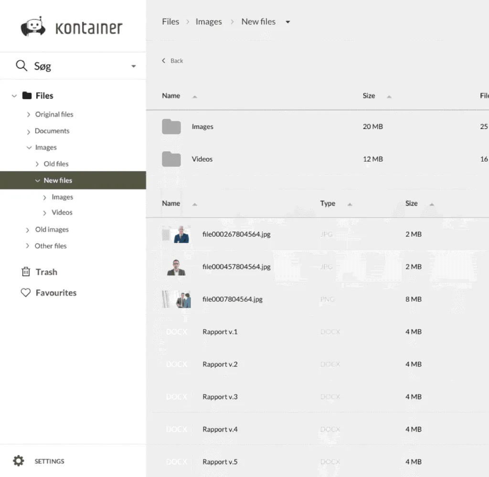Go to Files in the breadcrumb
Screen dimensions: 489x477
(170, 22)
